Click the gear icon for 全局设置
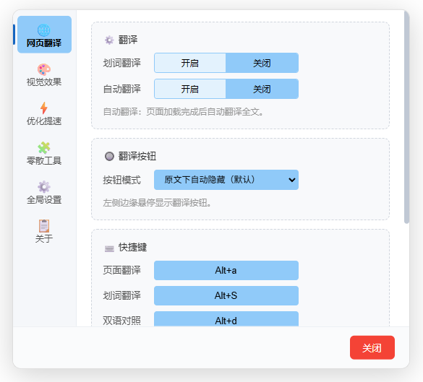 pyautogui.click(x=44, y=187)
